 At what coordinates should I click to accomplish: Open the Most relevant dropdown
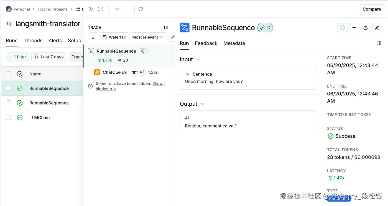148,37
